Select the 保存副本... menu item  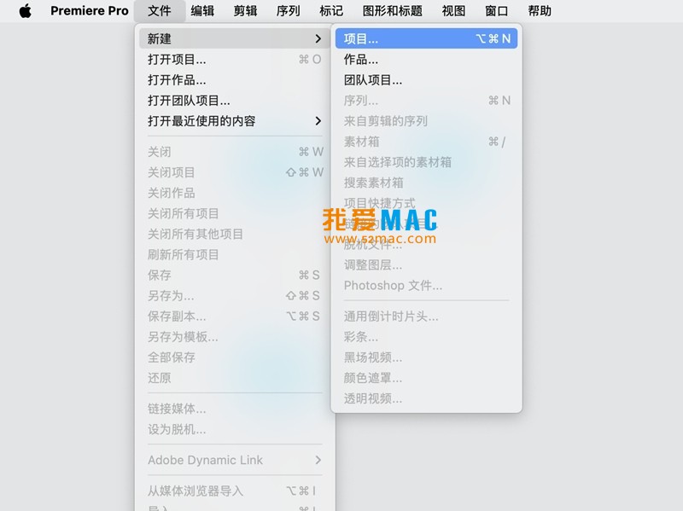[235, 316]
